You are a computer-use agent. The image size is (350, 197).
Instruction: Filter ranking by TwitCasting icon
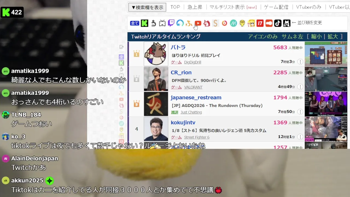153,23
